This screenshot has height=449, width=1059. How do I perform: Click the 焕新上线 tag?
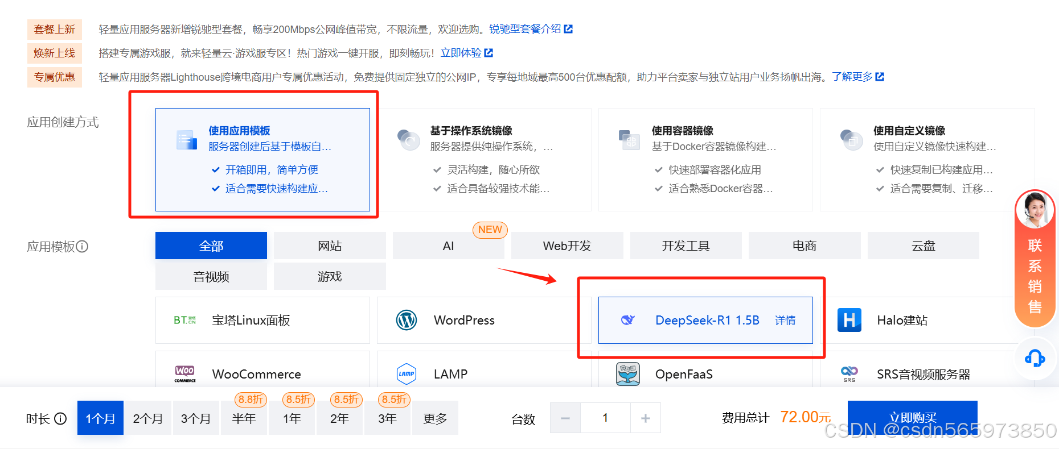coord(55,53)
